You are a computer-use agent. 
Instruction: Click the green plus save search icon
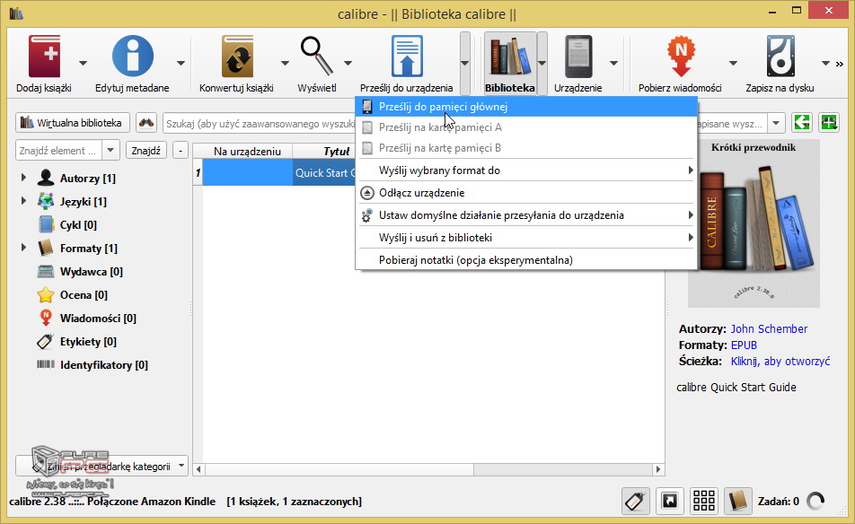coord(829,123)
